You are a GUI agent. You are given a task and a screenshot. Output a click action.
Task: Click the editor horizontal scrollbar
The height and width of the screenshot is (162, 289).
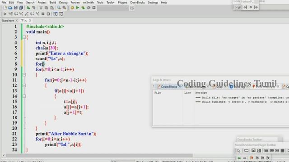pyautogui.click(x=99, y=155)
